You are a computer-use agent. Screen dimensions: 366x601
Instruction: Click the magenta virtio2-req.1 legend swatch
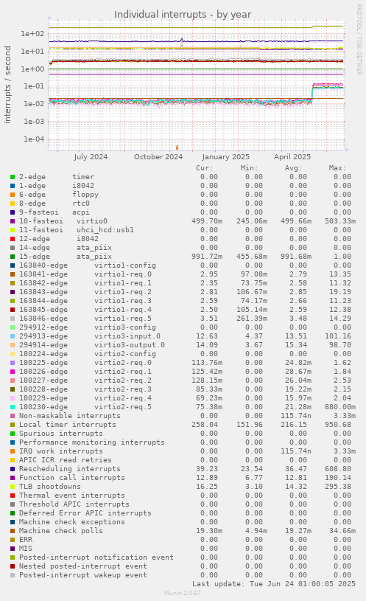[x=13, y=372]
